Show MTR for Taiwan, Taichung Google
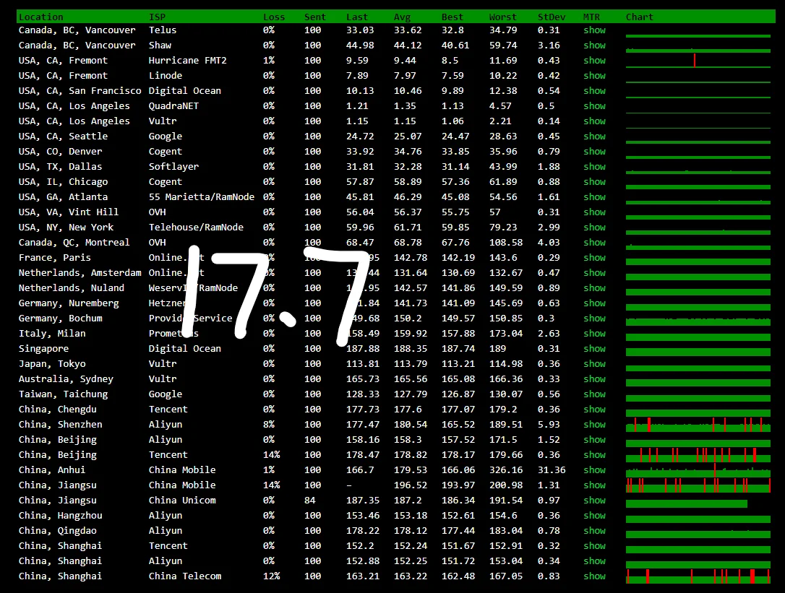This screenshot has width=785, height=593. 594,394
